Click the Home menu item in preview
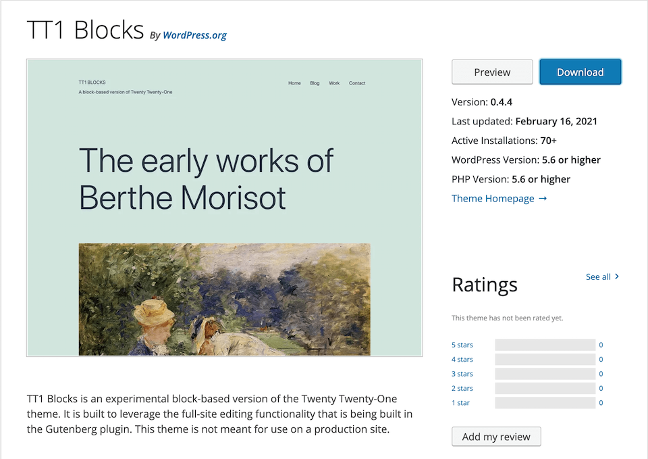The width and height of the screenshot is (648, 459). point(294,83)
